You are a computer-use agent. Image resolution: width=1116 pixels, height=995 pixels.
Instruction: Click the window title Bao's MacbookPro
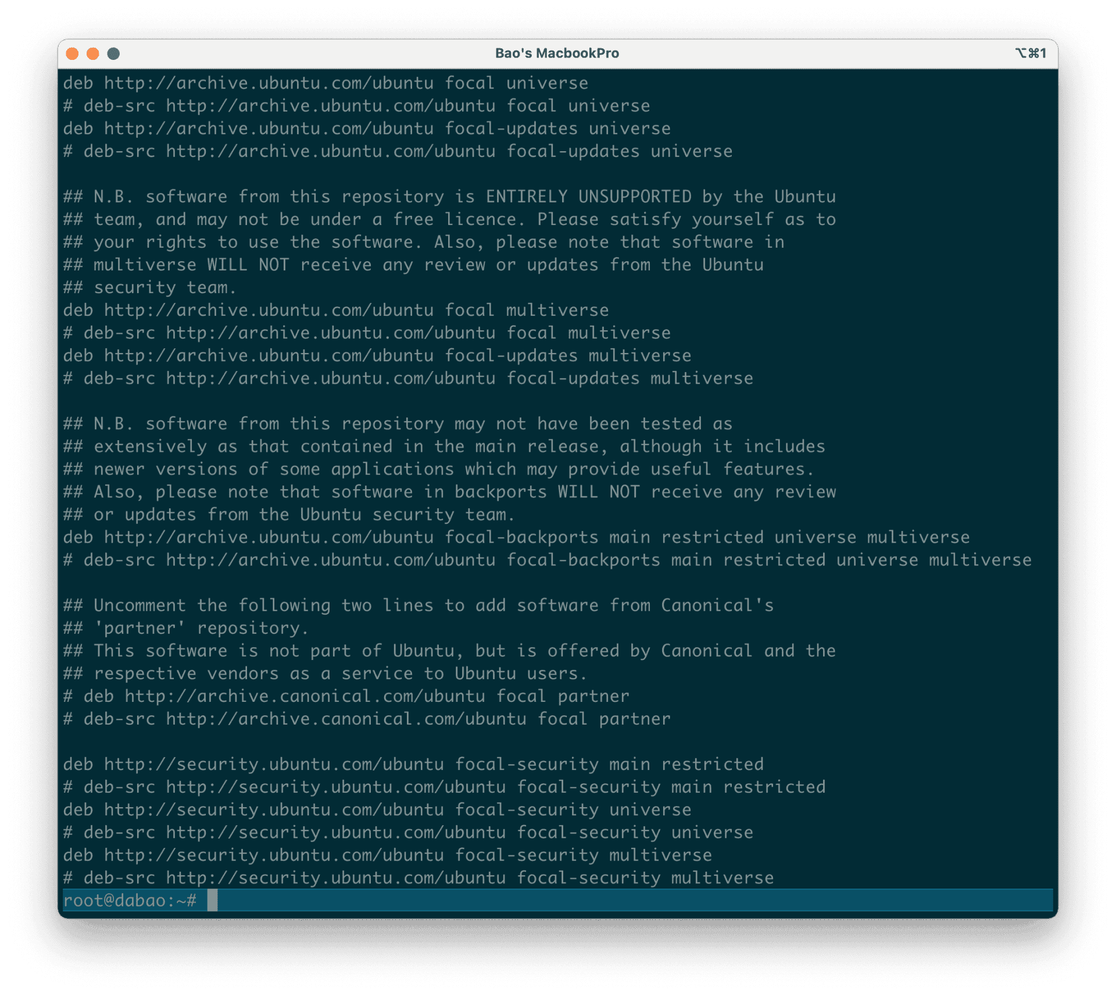(x=557, y=53)
